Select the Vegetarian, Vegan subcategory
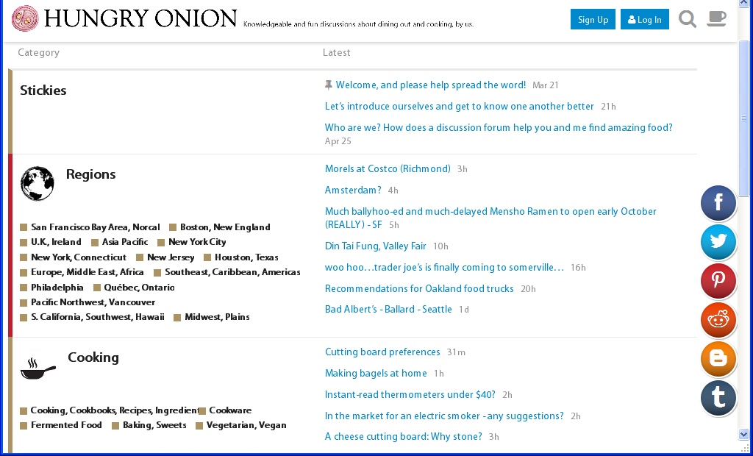The height and width of the screenshot is (456, 753). pos(246,425)
